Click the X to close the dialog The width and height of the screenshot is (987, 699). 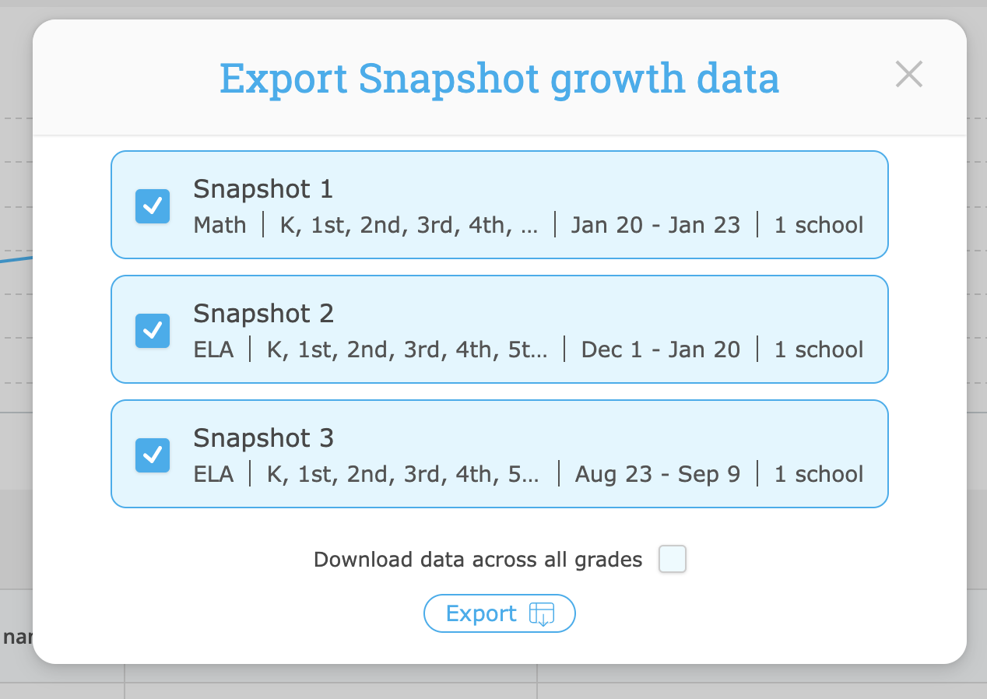[908, 75]
